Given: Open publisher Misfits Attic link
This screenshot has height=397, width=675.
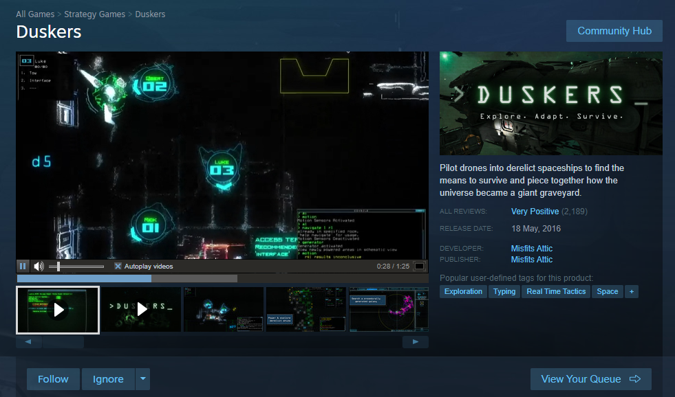Looking at the screenshot, I should coord(532,260).
